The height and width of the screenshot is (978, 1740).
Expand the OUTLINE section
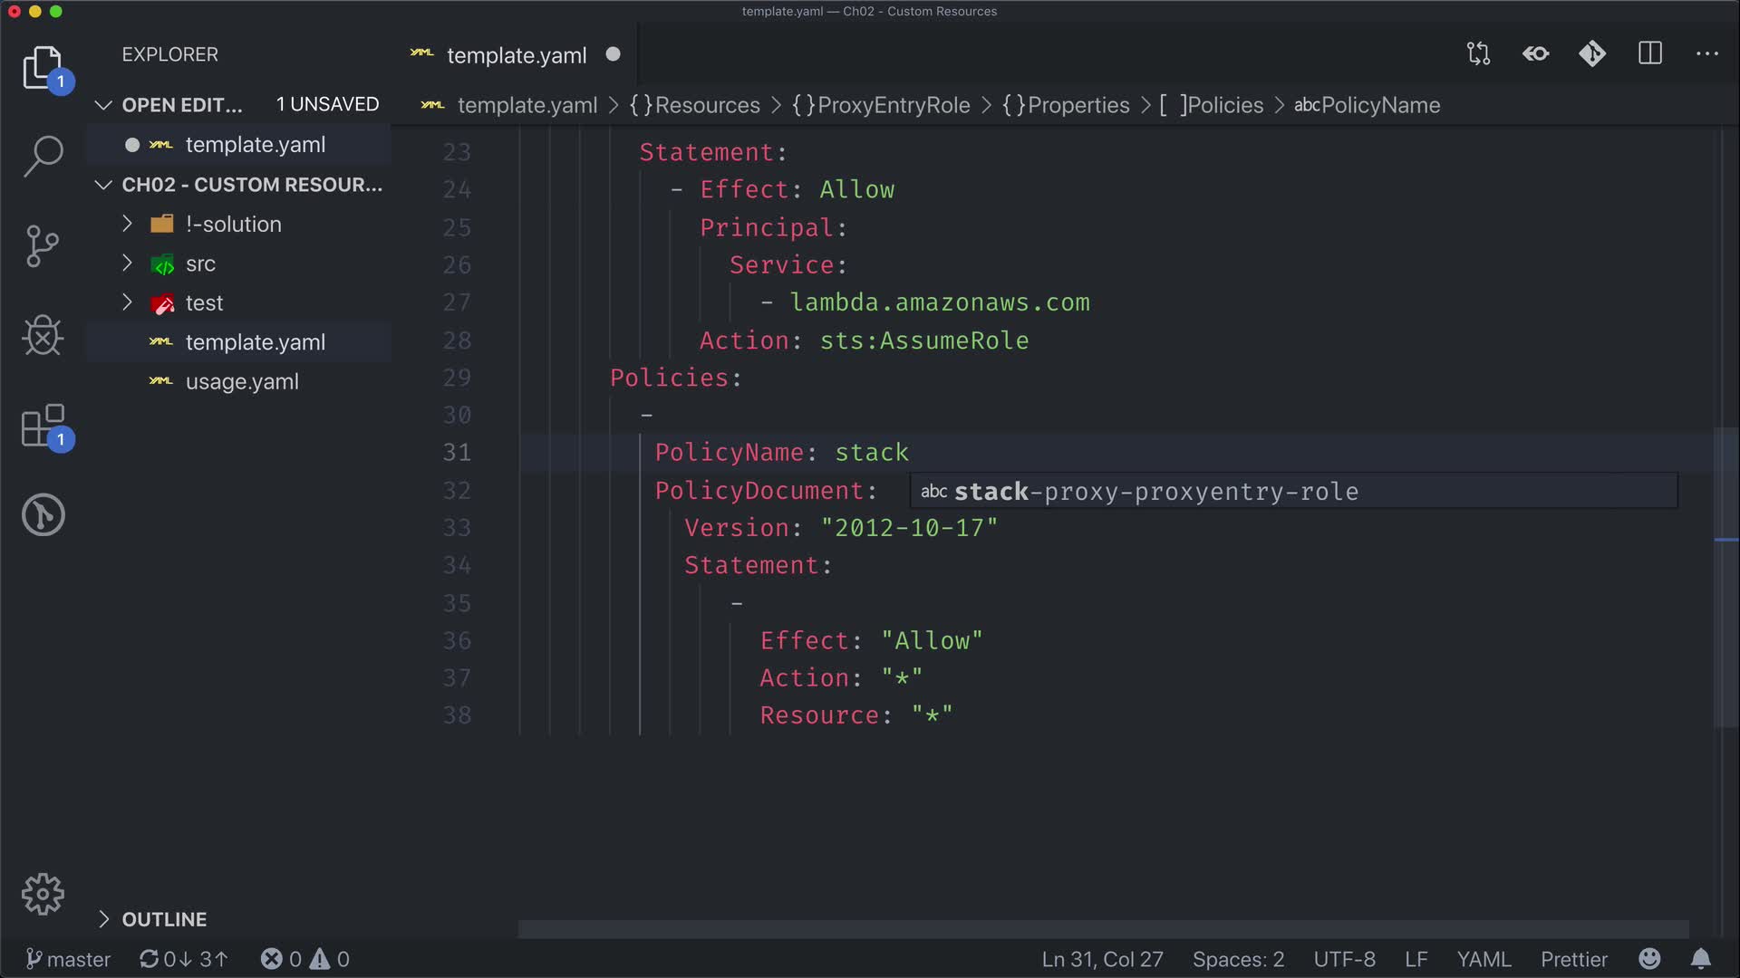[163, 919]
